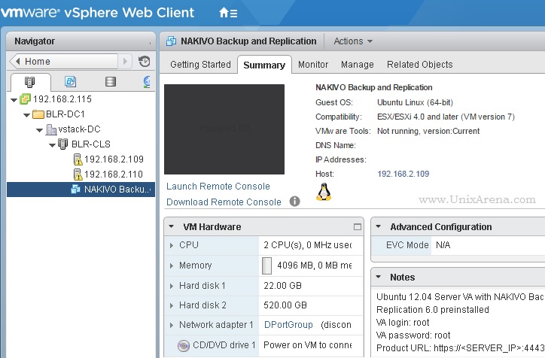
Task: Click warning host icon for 192.168.2.110
Action: tap(78, 174)
